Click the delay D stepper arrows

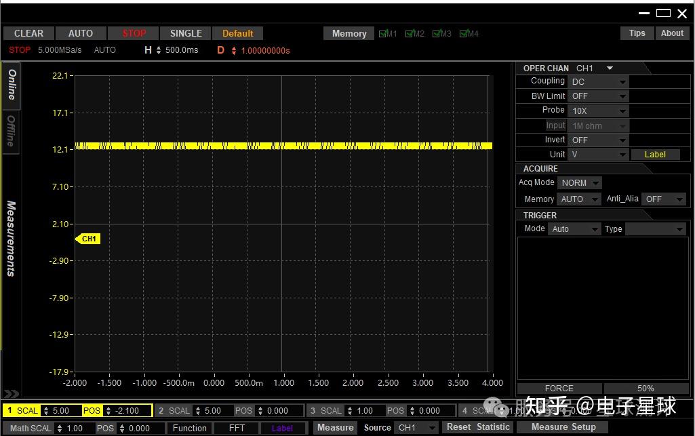pos(234,51)
